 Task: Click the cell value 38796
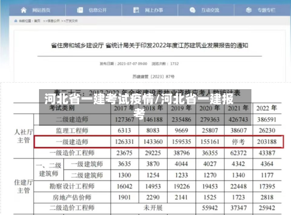pos(182,153)
